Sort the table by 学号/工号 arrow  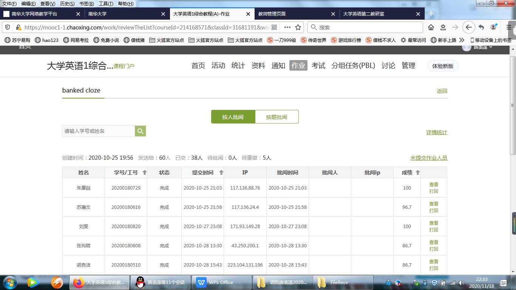145,173
